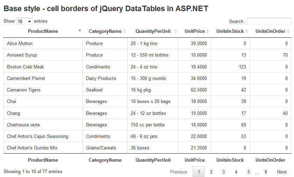Sort by UnitsOnOrder column header

pos(270,31)
